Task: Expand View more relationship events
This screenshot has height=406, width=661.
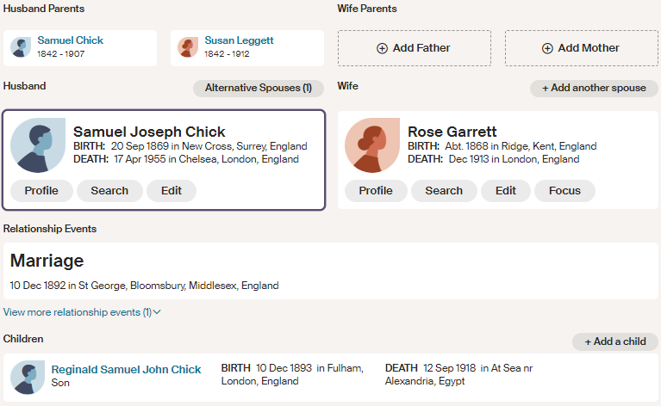Action: (x=82, y=312)
